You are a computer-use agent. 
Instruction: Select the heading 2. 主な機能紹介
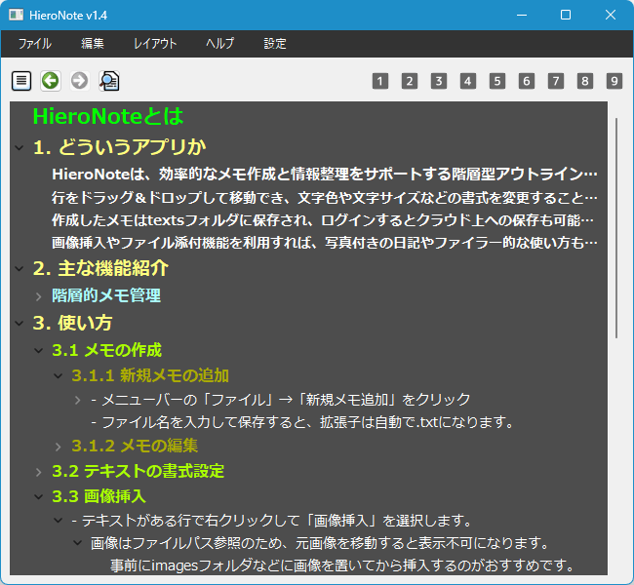tap(100, 268)
